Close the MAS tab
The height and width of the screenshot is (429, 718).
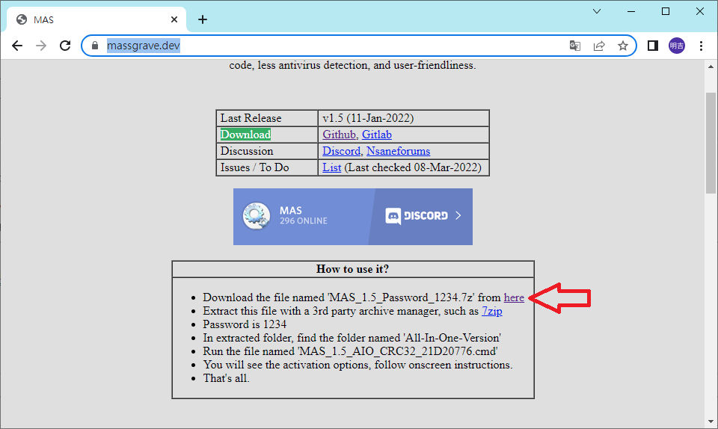tap(174, 19)
